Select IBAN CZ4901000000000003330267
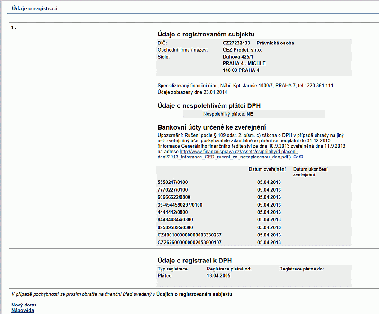 189,235
